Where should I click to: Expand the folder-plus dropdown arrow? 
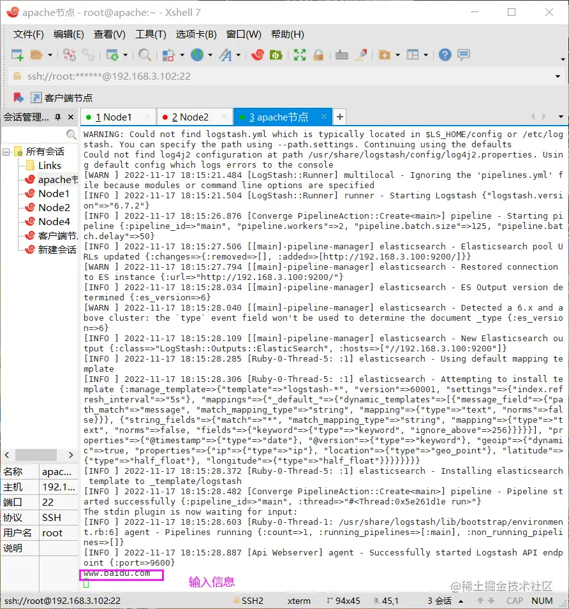[397, 55]
